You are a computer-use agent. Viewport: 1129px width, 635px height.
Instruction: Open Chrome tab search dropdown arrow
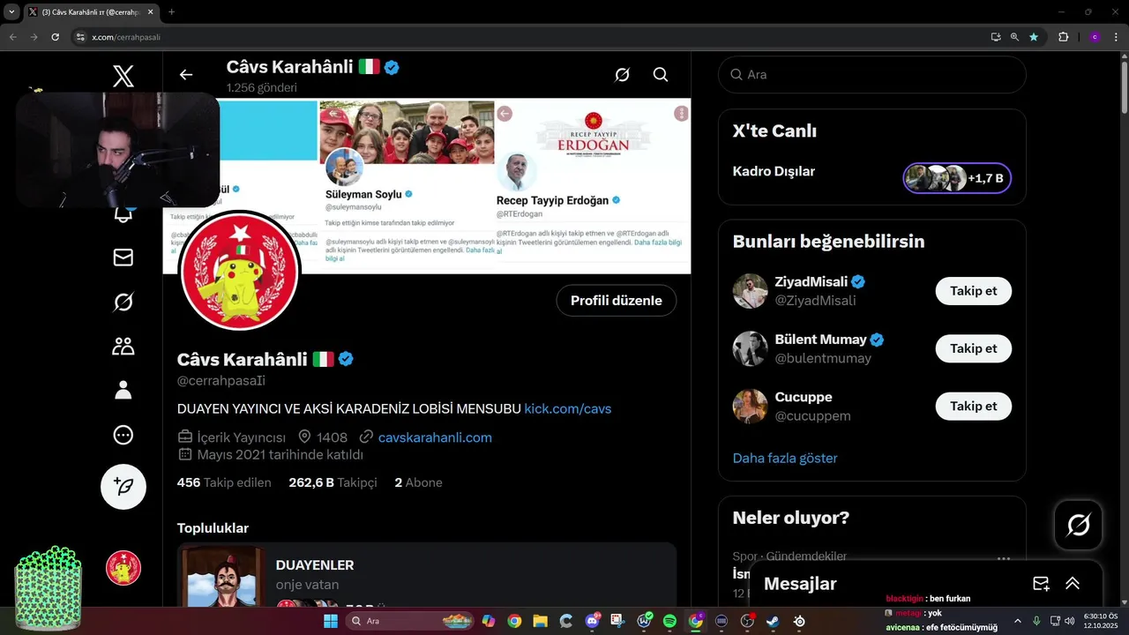point(11,11)
